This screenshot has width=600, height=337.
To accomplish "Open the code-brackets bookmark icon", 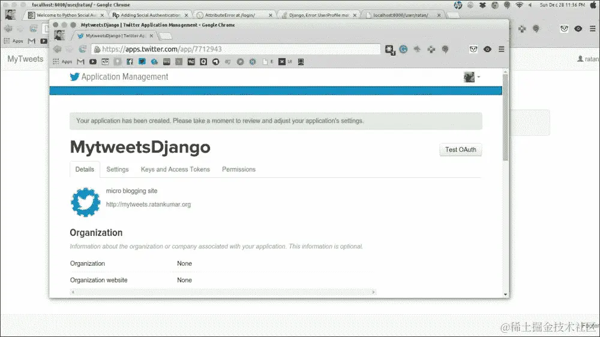I will [x=105, y=62].
